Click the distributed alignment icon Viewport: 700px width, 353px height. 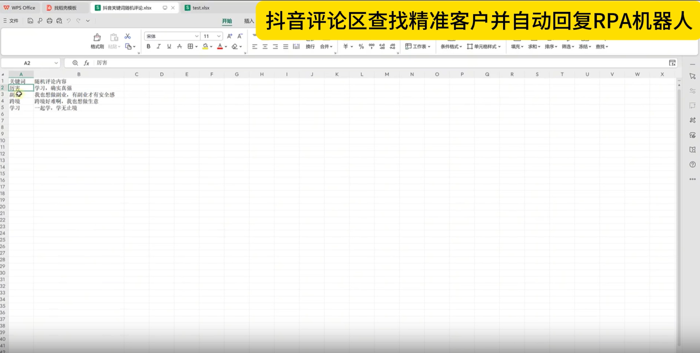point(296,47)
